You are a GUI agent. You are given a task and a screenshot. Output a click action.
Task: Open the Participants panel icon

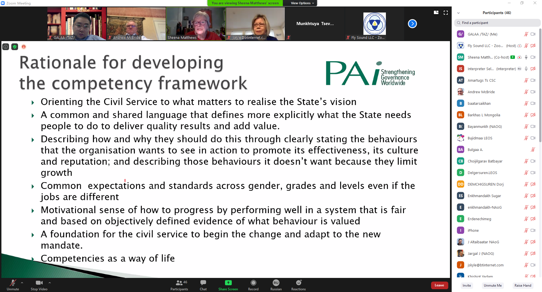click(179, 283)
